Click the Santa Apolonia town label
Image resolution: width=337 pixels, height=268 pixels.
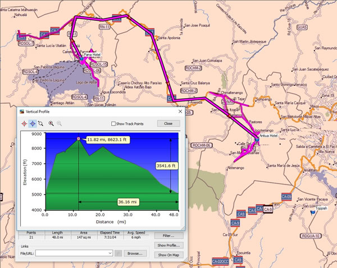[169, 38]
